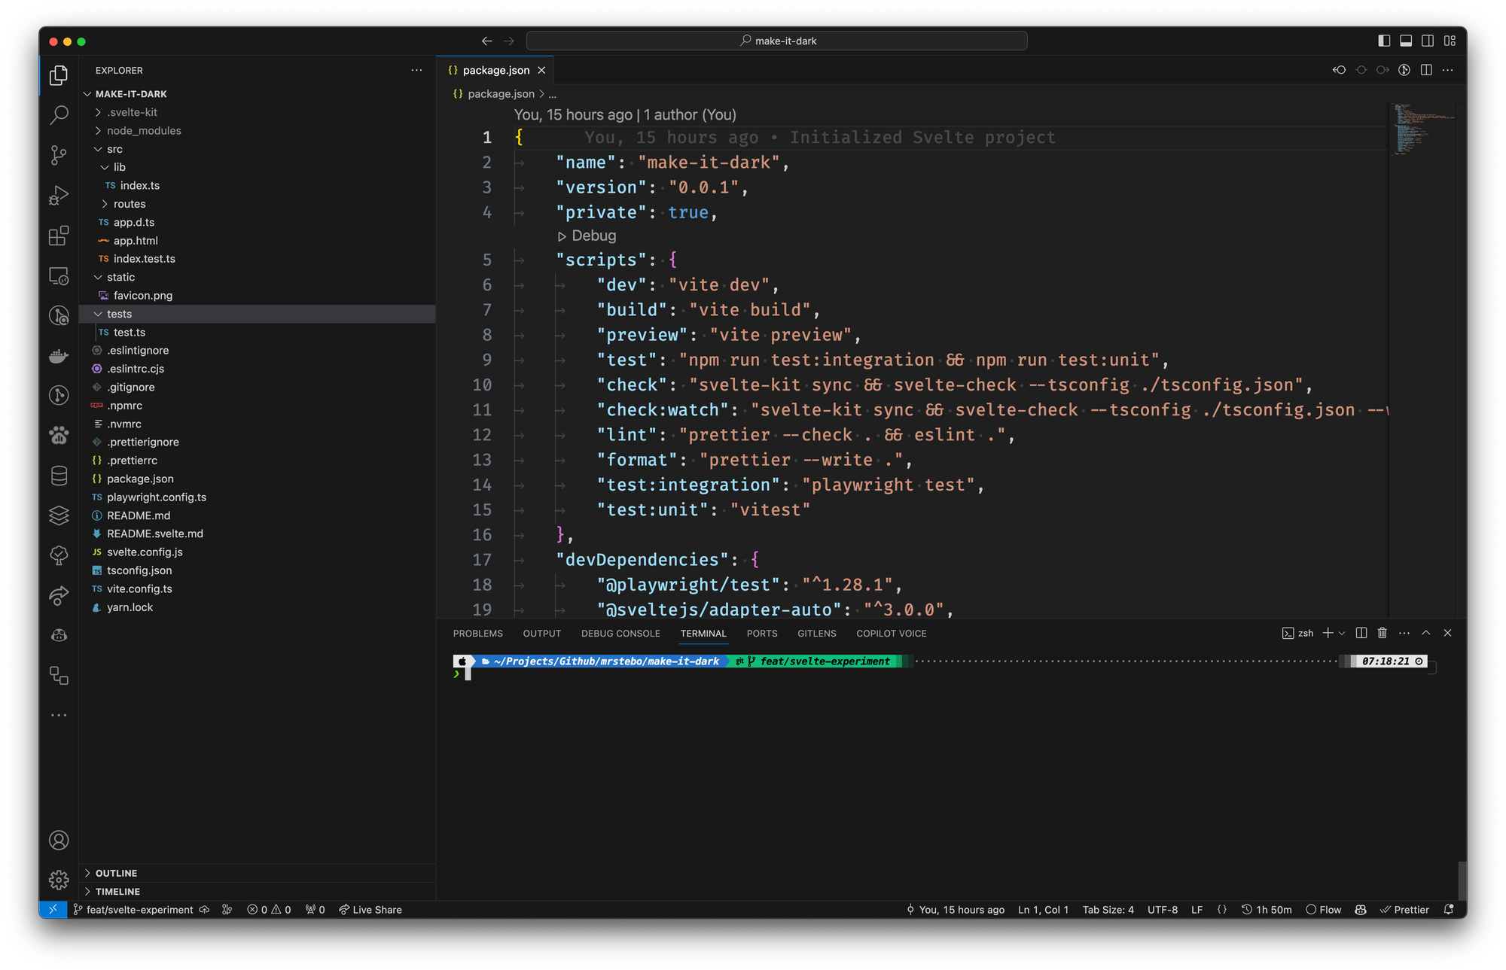The height and width of the screenshot is (970, 1506).
Task: Split the editor to the right
Action: [1426, 70]
